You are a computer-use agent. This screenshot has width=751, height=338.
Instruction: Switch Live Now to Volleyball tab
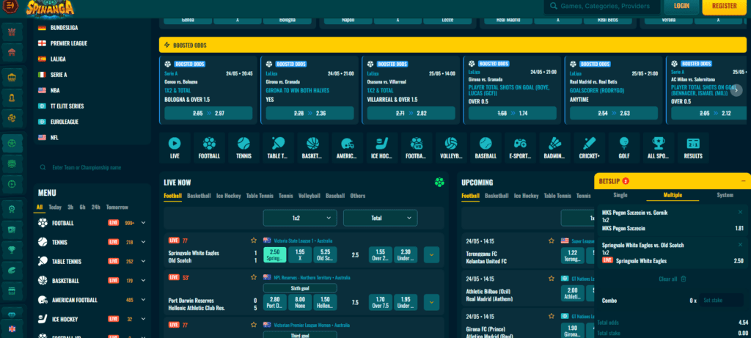[309, 196]
